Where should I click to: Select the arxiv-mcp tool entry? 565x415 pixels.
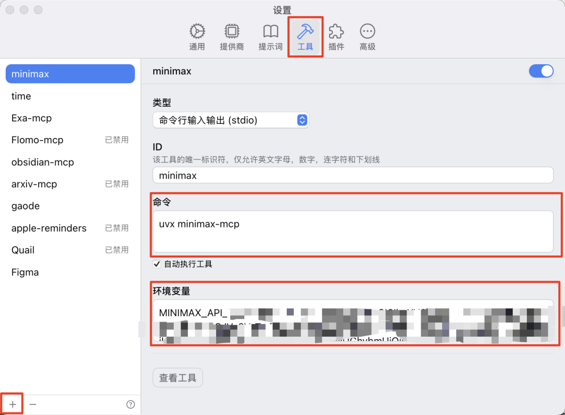pyautogui.click(x=70, y=184)
